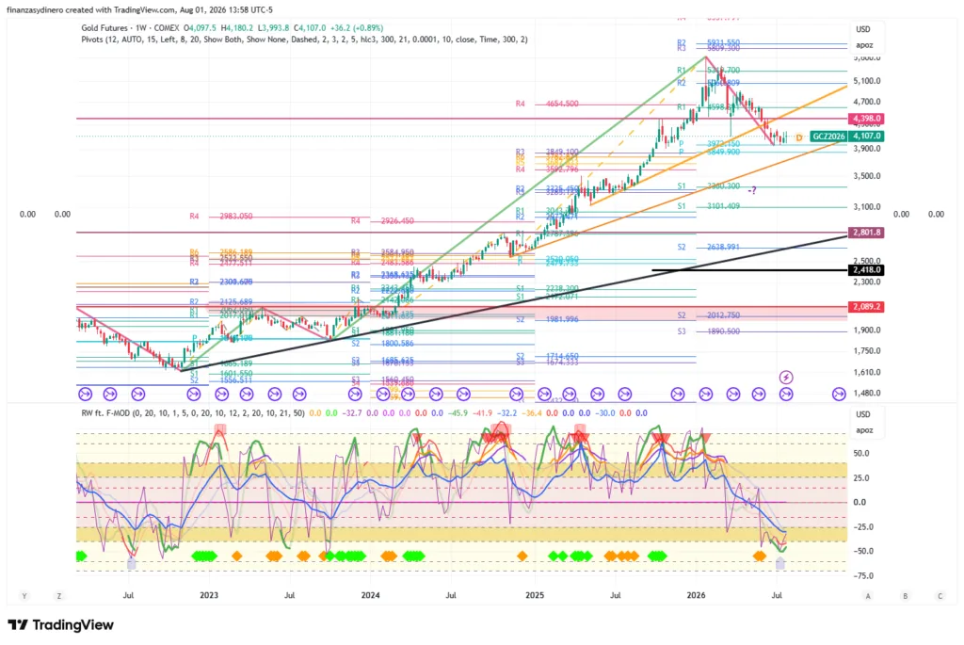This screenshot has height=645, width=964.
Task: Click the red 2,089.2 price label
Action: click(866, 306)
